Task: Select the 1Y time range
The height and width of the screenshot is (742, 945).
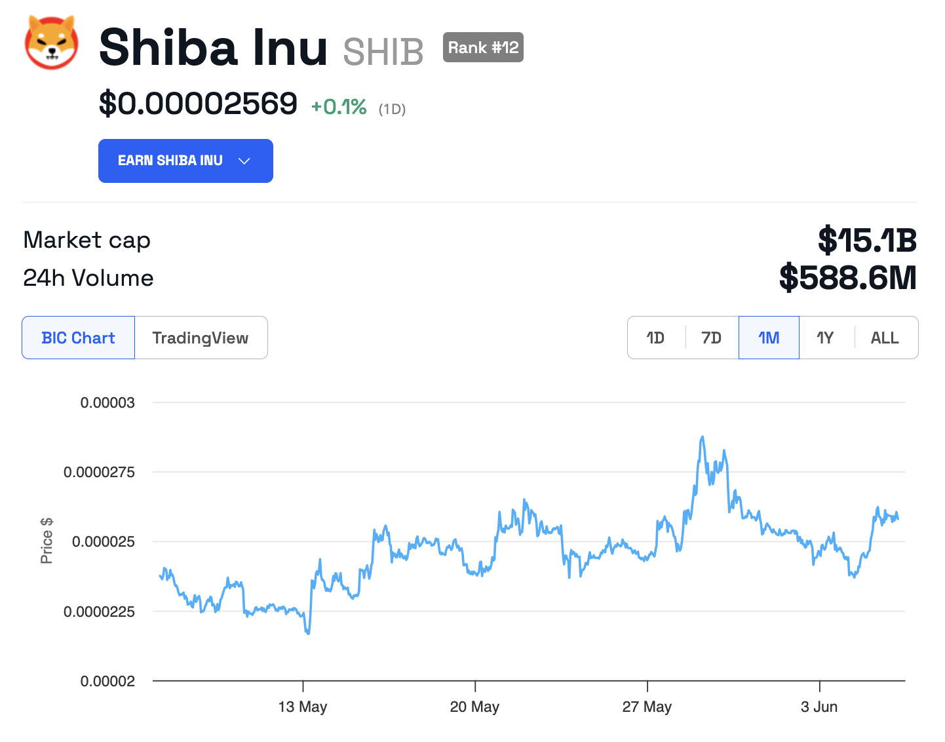Action: click(x=825, y=338)
